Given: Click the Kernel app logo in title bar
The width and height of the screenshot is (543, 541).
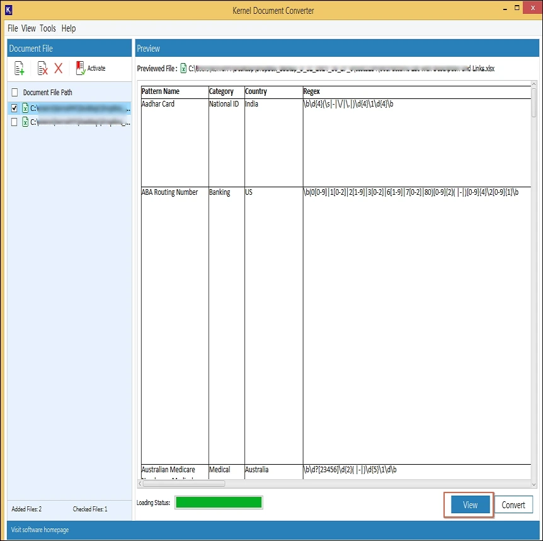Looking at the screenshot, I should tap(9, 10).
